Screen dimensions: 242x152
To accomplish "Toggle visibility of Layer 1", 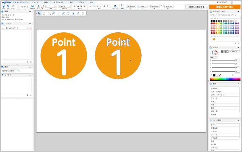I will click(3, 28).
